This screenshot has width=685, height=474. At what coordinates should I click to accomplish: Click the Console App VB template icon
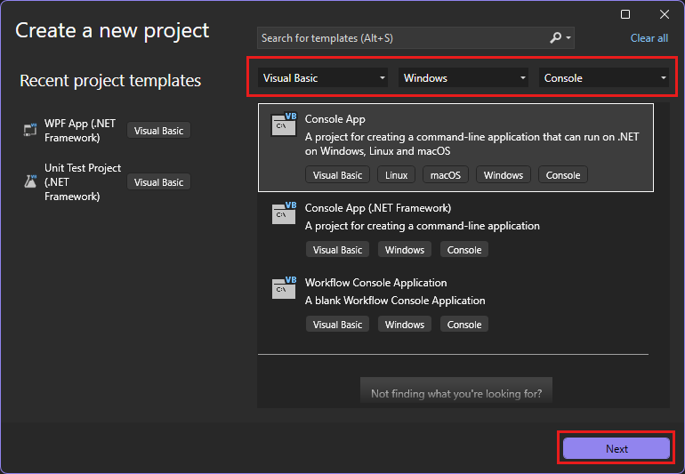[x=284, y=125]
